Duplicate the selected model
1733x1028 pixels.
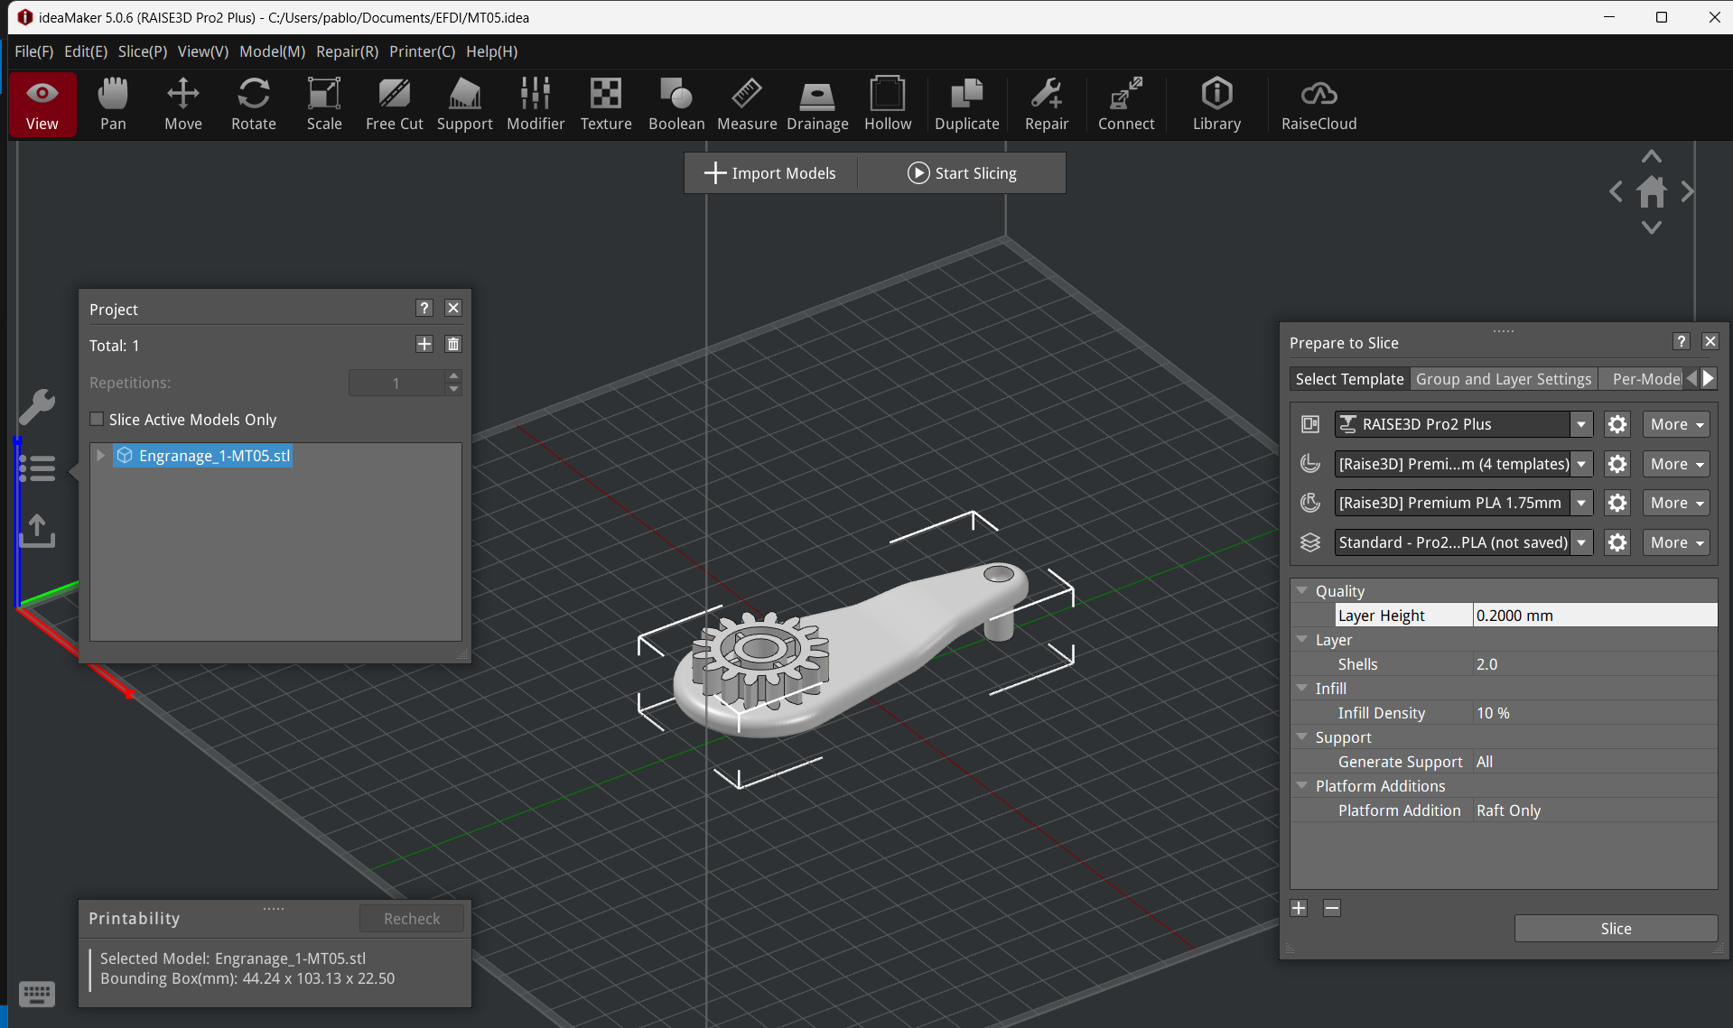coord(967,105)
